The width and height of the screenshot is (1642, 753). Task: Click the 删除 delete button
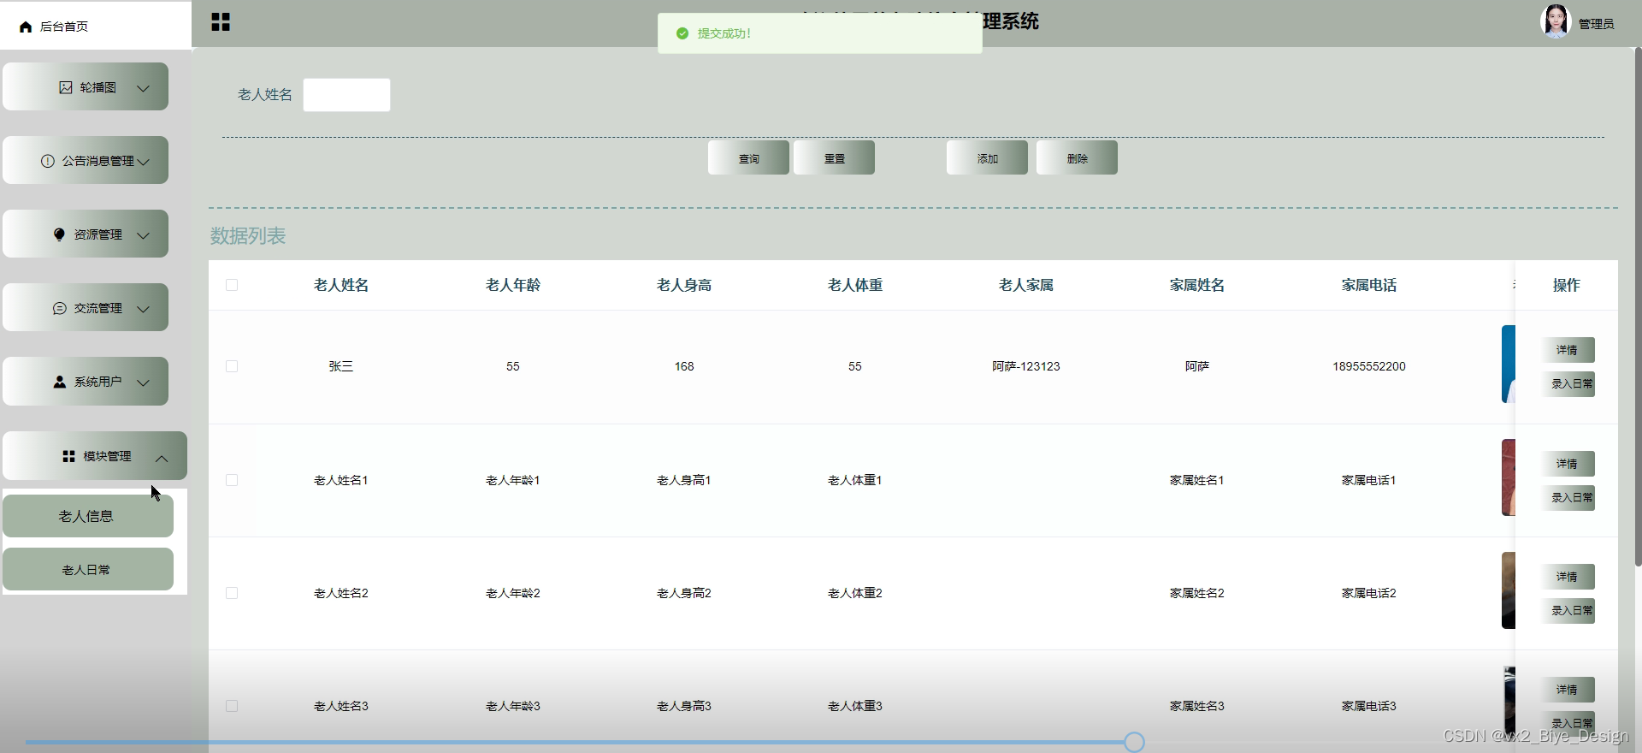pyautogui.click(x=1077, y=157)
